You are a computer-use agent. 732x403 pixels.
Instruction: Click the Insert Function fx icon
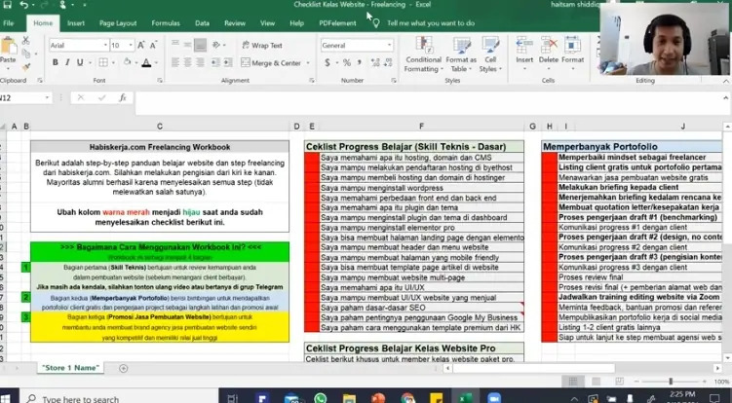point(122,98)
